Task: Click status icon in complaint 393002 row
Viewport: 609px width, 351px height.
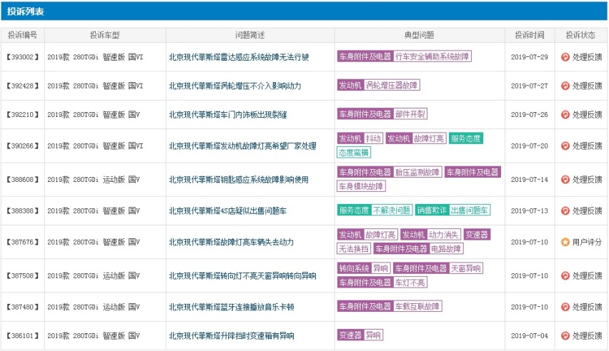Action: click(x=565, y=57)
